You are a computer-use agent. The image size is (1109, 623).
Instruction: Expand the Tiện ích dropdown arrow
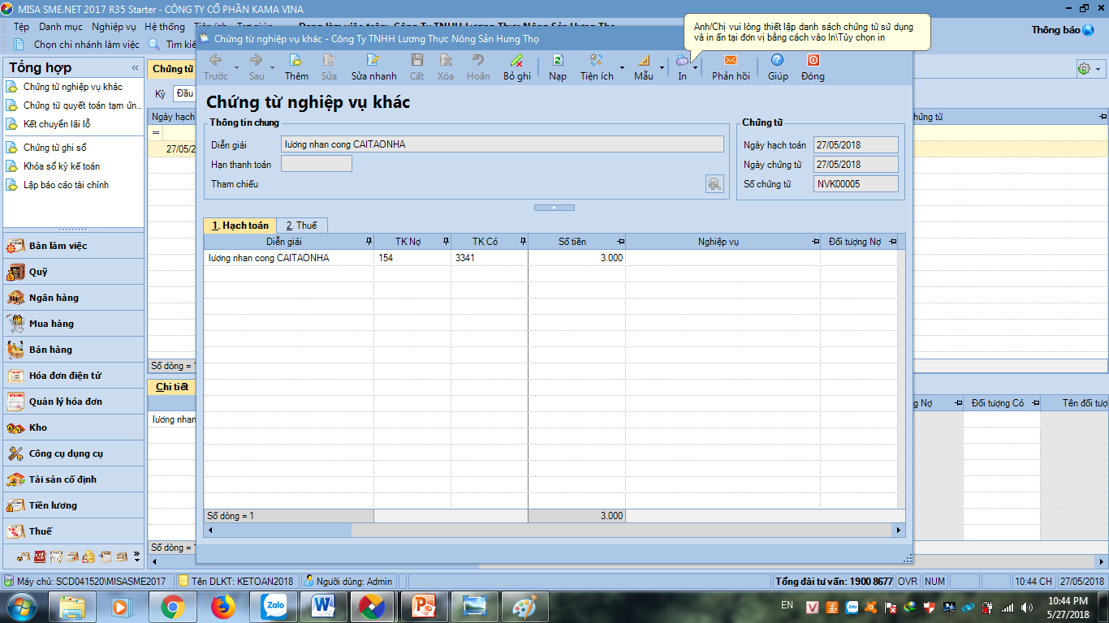pyautogui.click(x=622, y=67)
